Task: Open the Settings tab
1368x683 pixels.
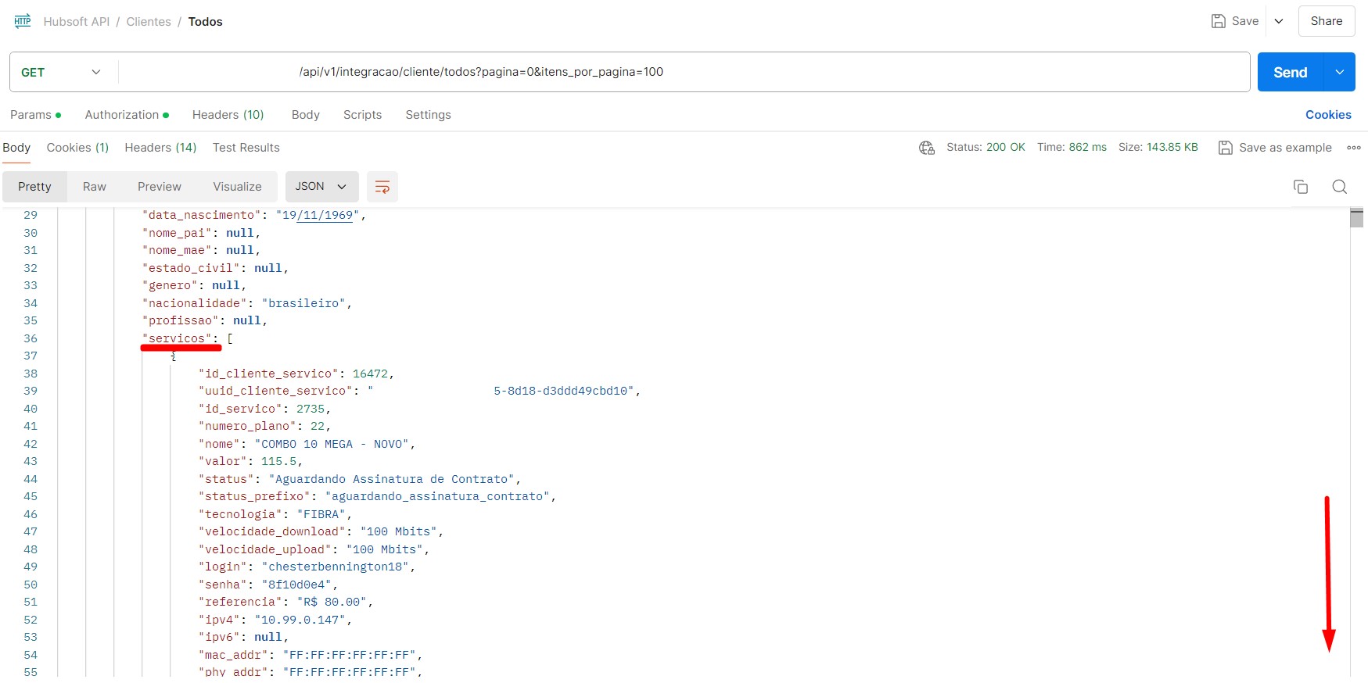Action: 428,115
